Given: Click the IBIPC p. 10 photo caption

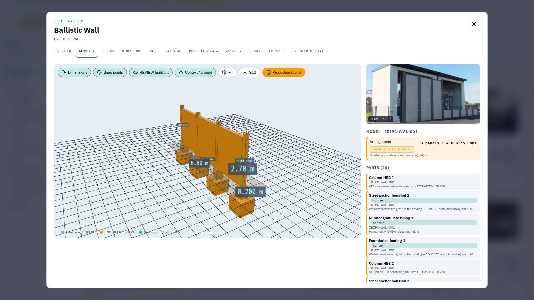Looking at the screenshot, I should 381,119.
